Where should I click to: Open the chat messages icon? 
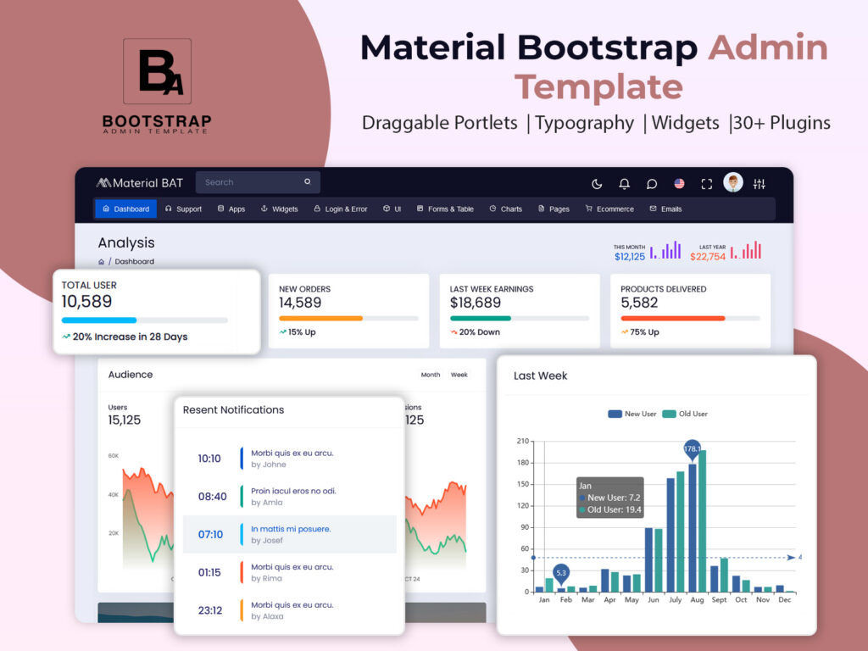652,183
